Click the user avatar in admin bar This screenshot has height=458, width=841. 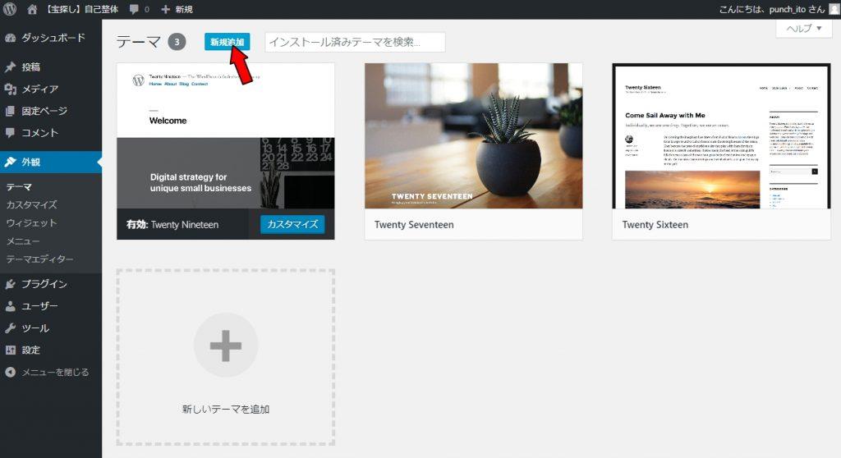(x=834, y=9)
